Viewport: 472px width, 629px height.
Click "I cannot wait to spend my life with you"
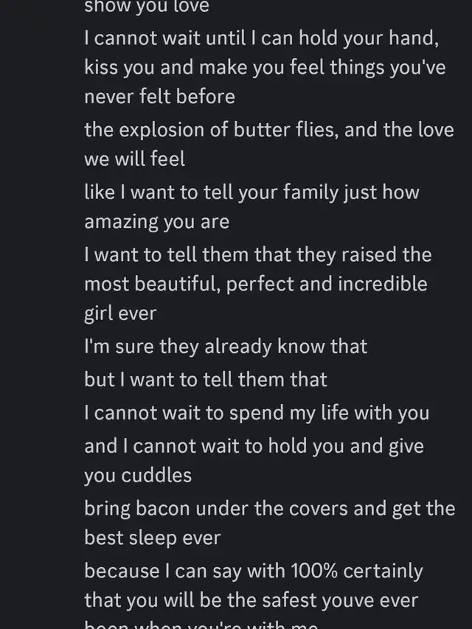tap(257, 413)
